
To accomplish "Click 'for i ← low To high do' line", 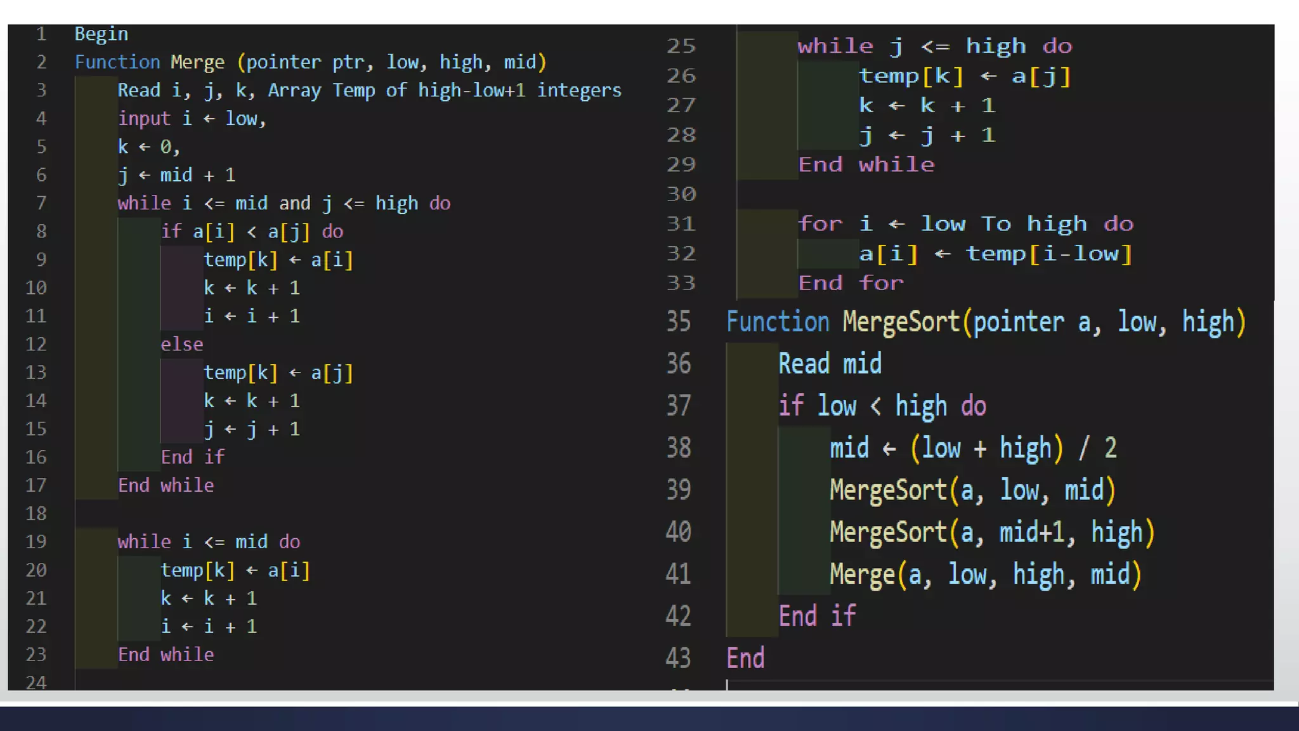I will pos(965,224).
